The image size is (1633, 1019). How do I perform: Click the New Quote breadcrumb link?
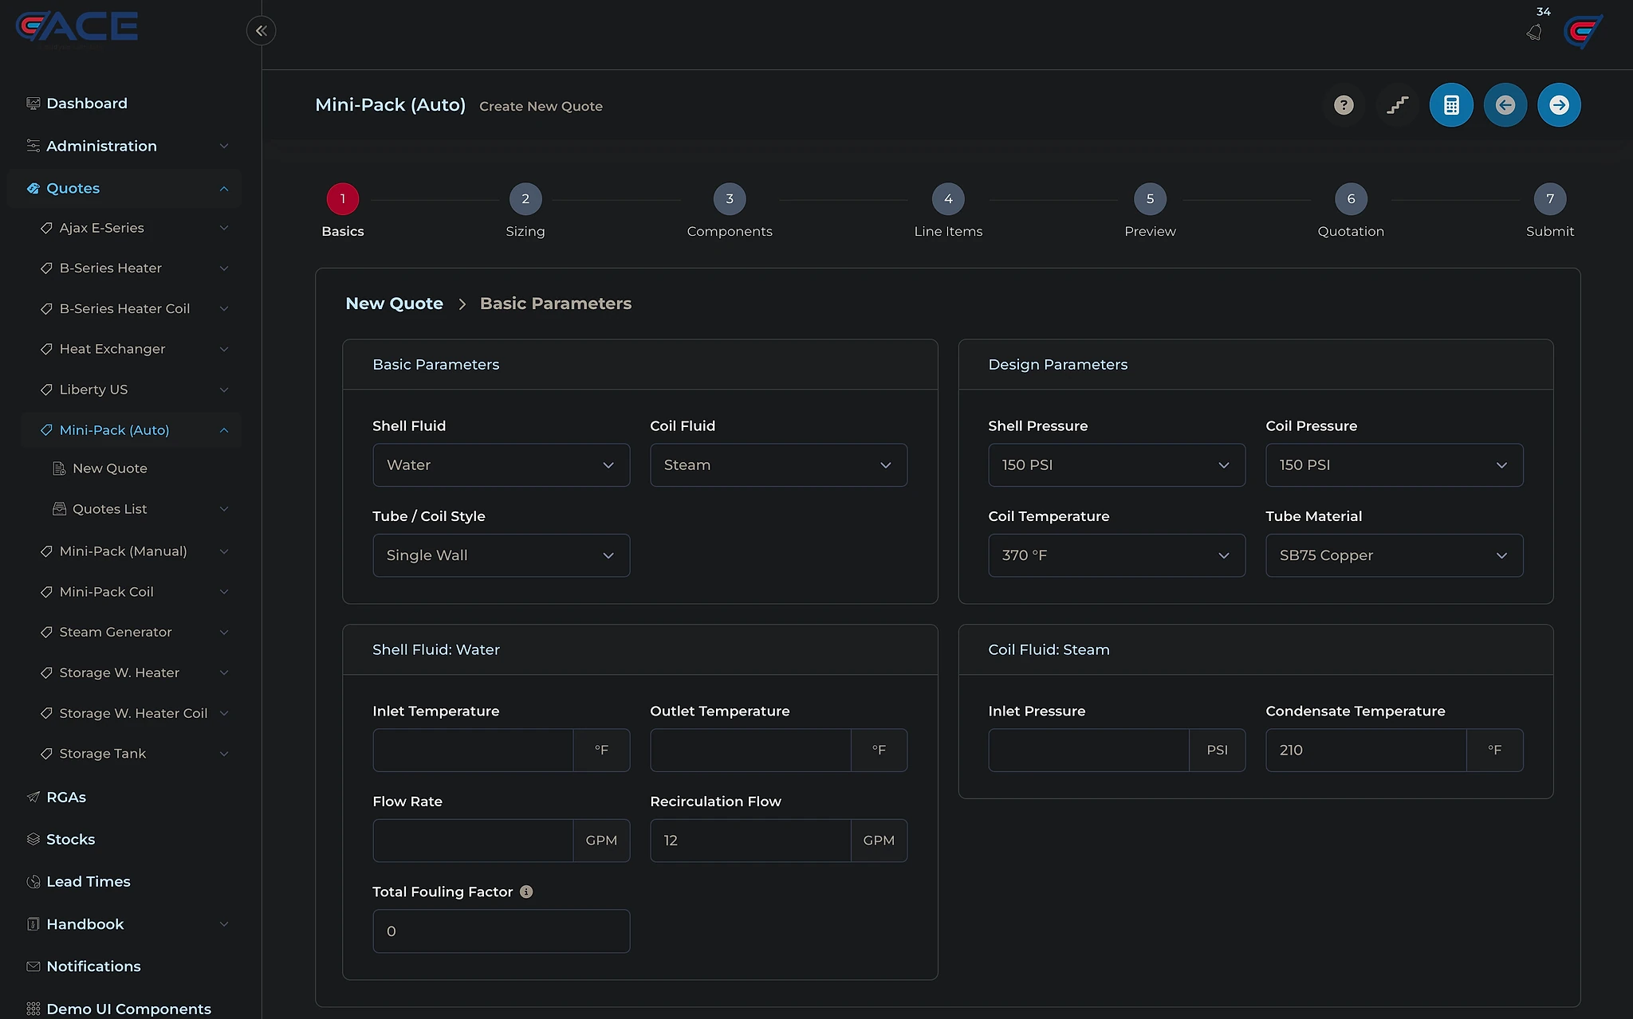pyautogui.click(x=394, y=304)
